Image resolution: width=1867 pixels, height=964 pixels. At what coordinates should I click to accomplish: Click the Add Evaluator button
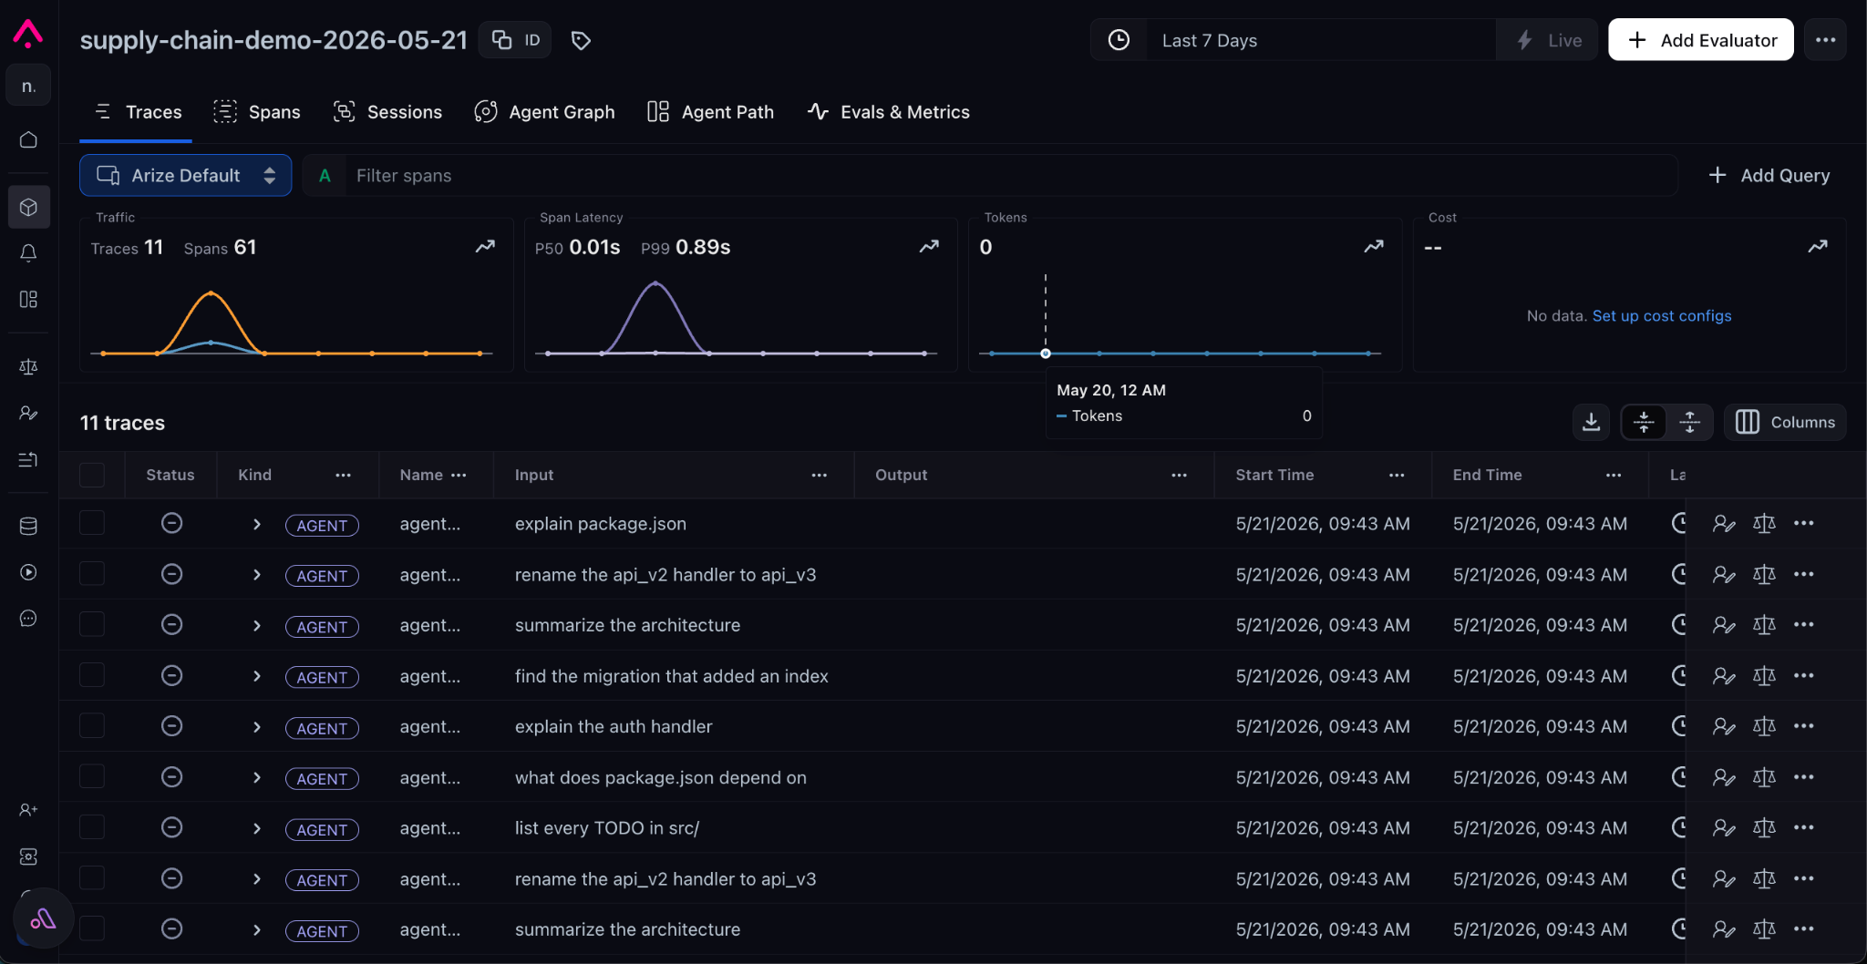click(1701, 40)
